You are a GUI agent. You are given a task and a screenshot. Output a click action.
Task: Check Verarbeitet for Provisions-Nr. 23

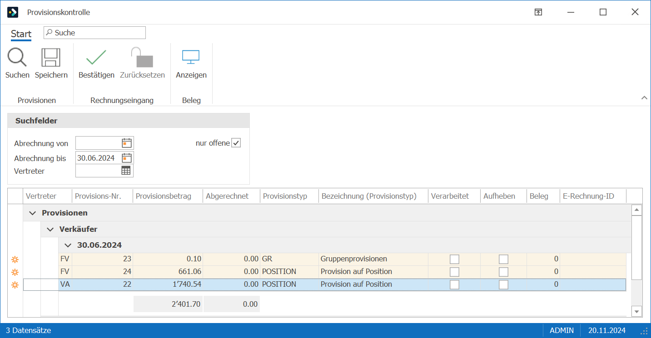[x=454, y=259]
